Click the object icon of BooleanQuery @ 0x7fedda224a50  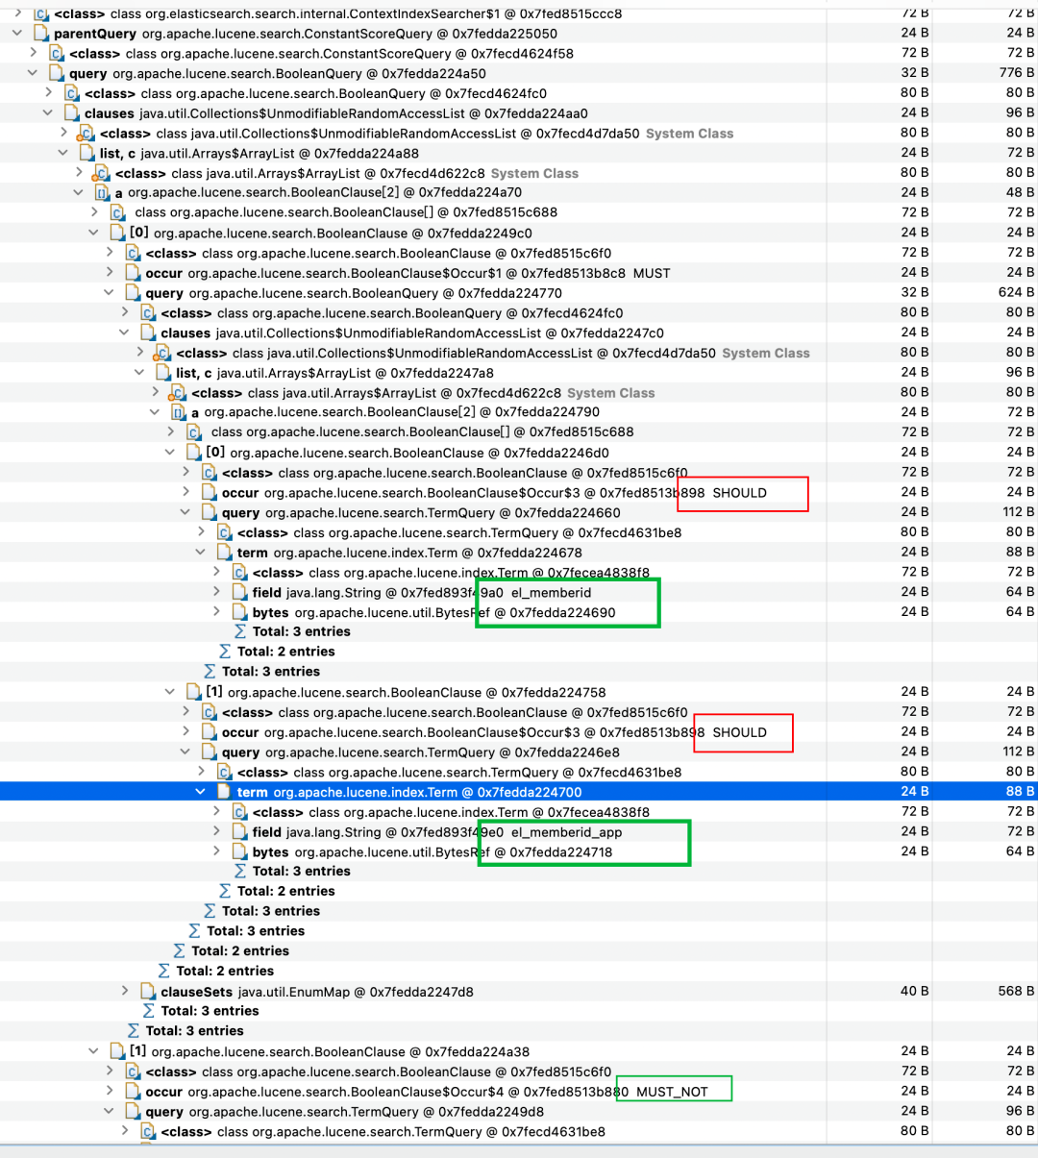tap(57, 74)
